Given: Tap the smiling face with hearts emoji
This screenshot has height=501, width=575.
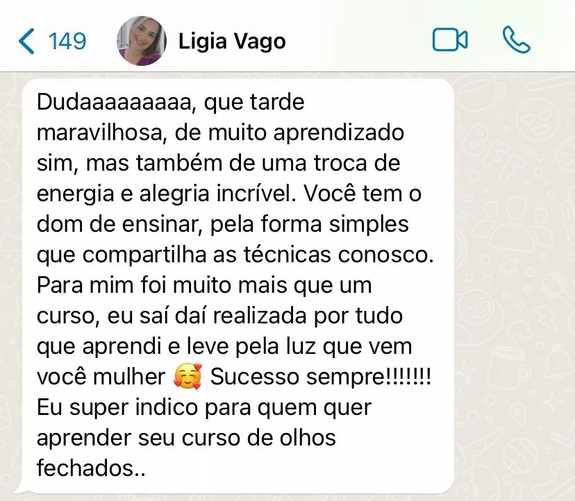Looking at the screenshot, I should pos(187,376).
